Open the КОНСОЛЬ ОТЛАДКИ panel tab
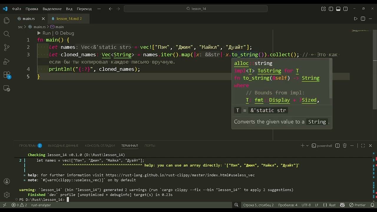 click(x=100, y=145)
